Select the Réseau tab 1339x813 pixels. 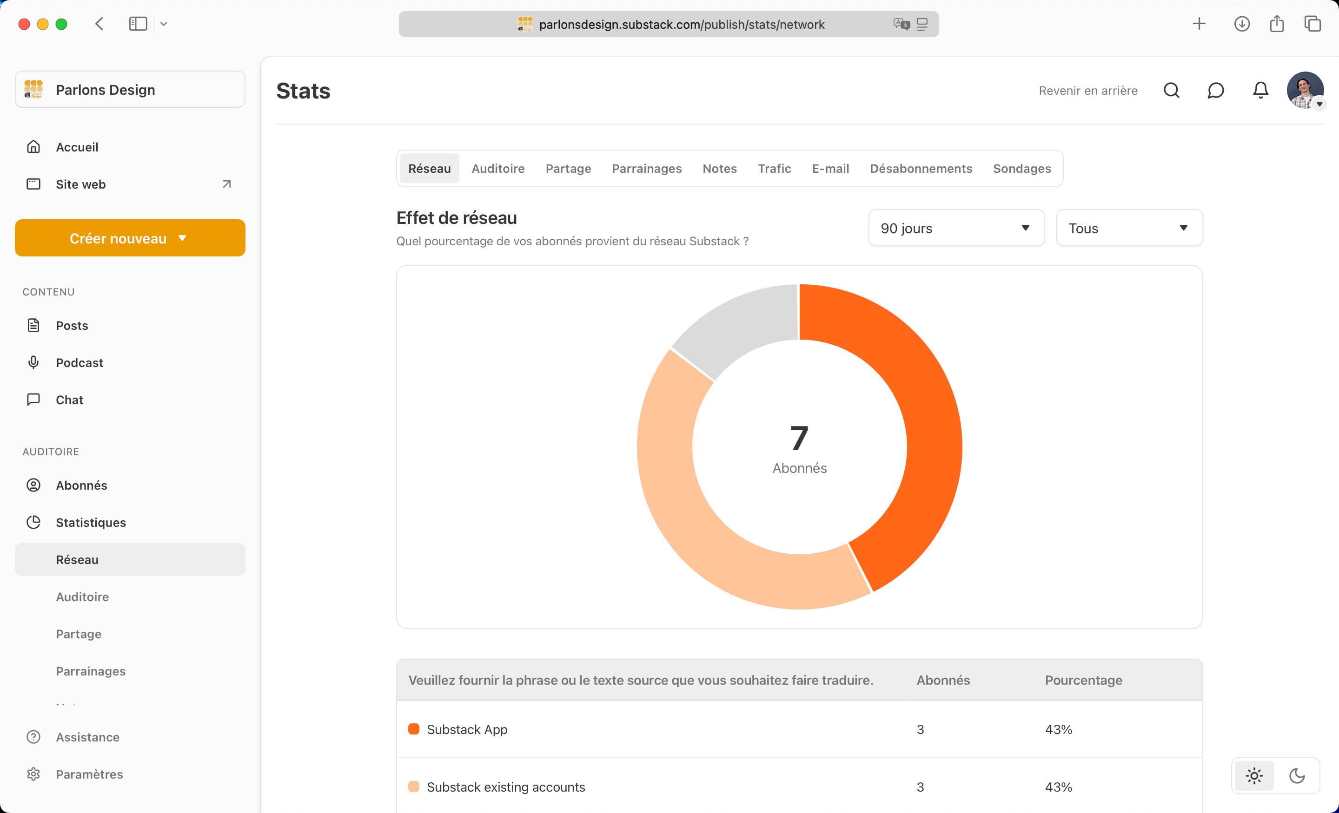(x=429, y=168)
